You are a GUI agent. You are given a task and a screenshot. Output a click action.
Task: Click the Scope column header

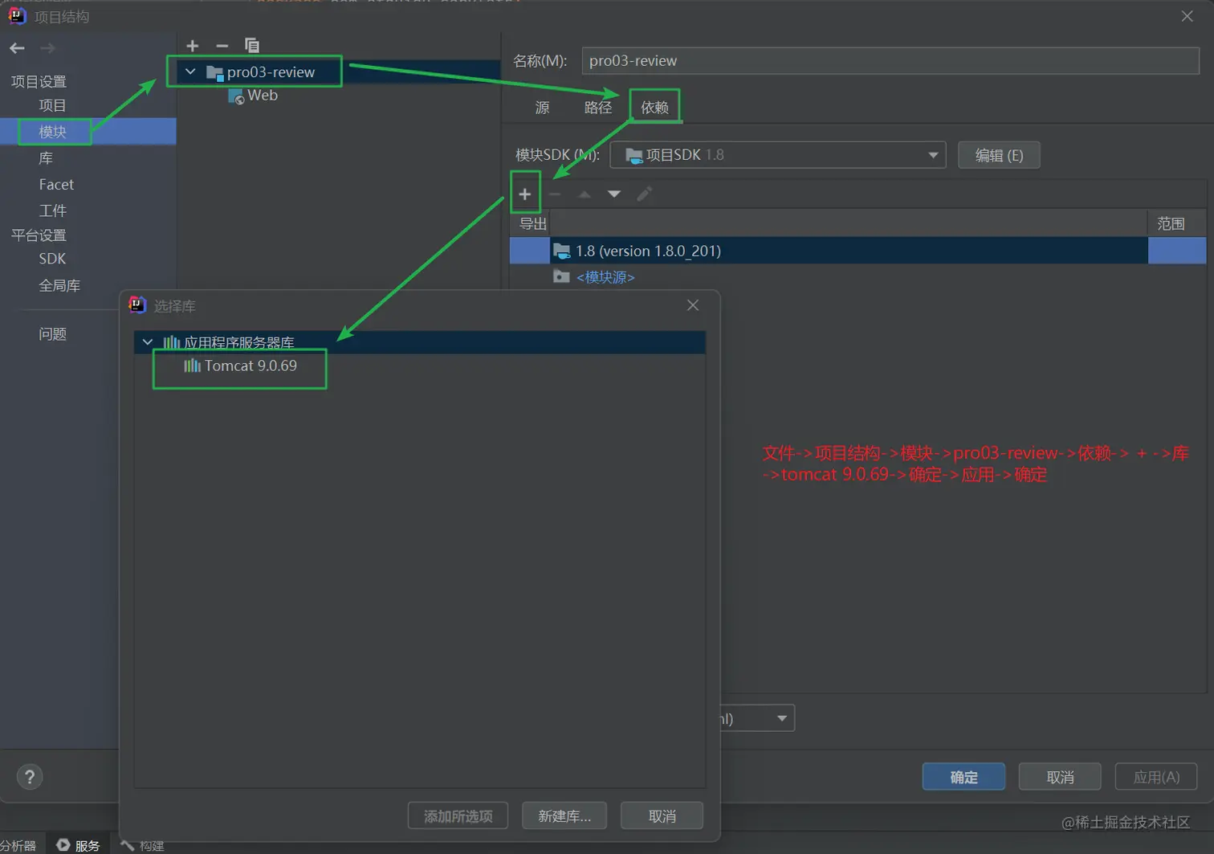point(1171,224)
